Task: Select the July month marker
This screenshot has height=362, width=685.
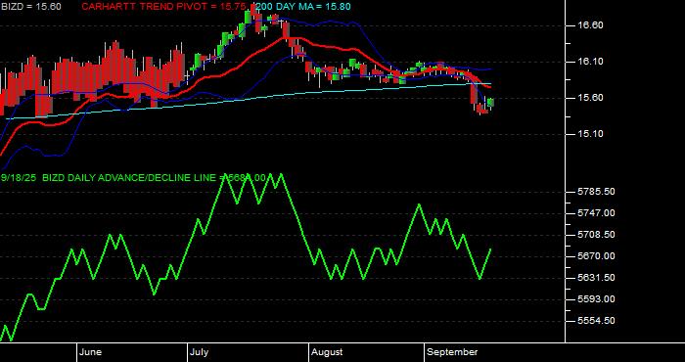Action: point(199,352)
